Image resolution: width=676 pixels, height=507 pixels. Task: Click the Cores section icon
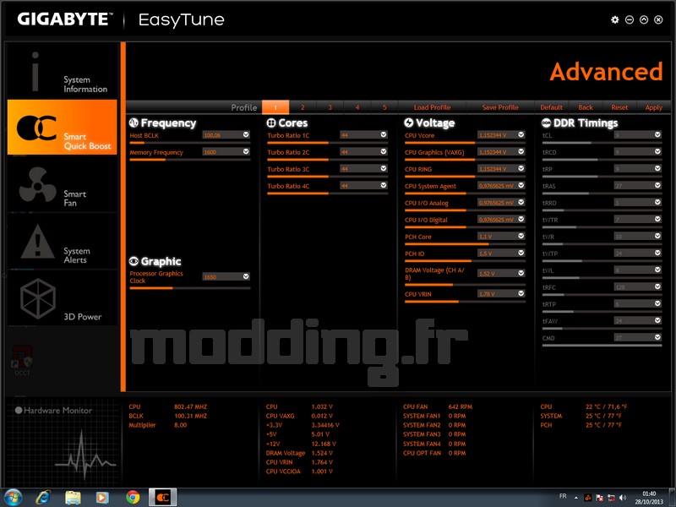click(x=271, y=123)
